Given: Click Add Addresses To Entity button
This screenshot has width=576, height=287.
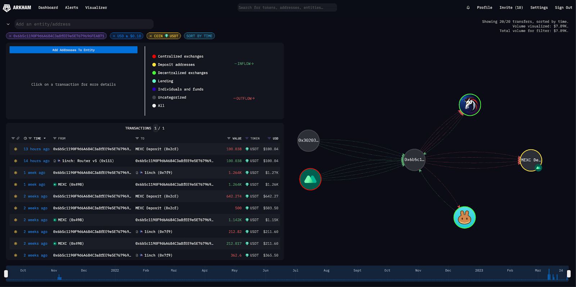Looking at the screenshot, I should pos(73,50).
